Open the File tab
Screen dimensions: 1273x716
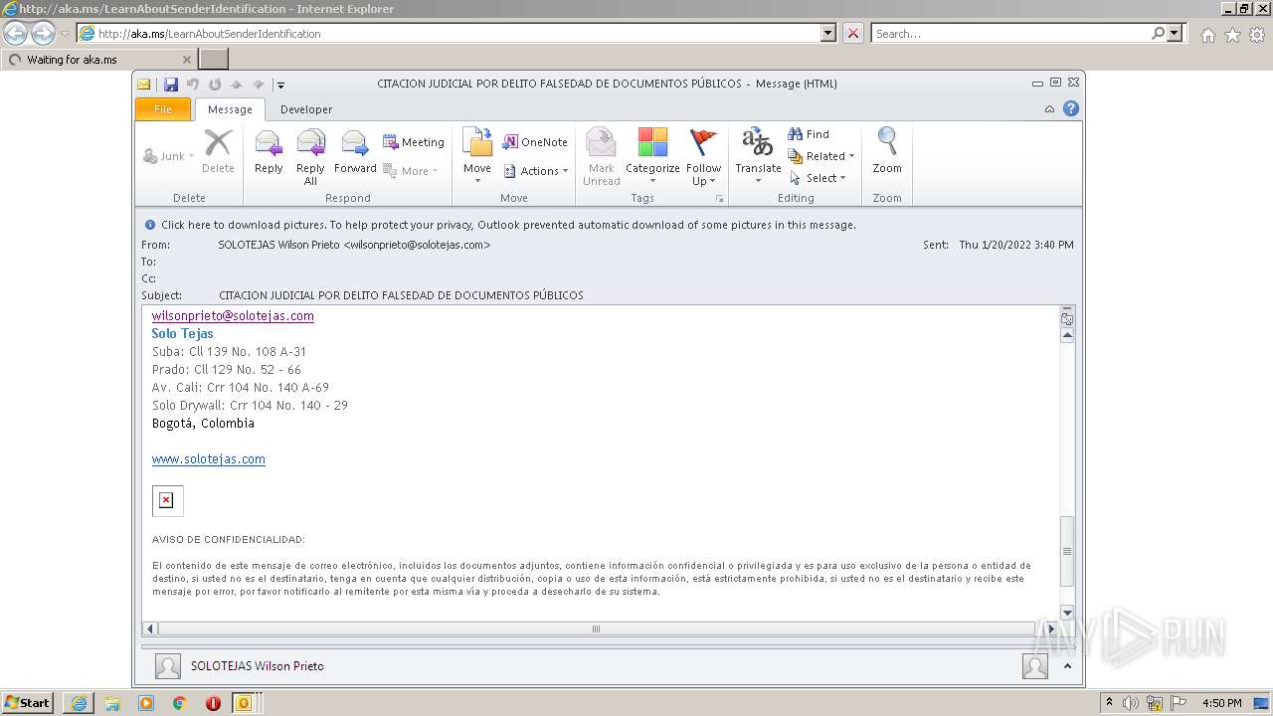coord(163,109)
